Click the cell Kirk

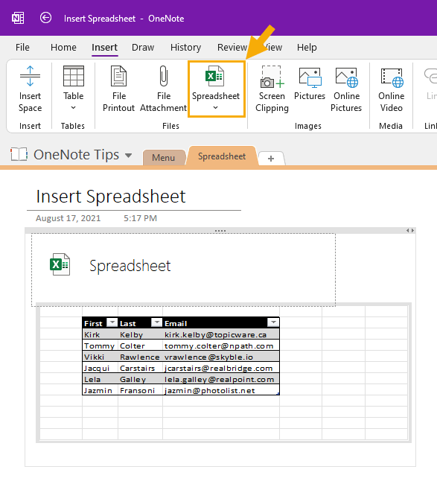[100, 334]
